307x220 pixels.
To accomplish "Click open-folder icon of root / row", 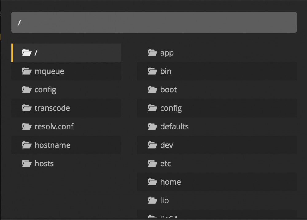I will tap(27, 52).
